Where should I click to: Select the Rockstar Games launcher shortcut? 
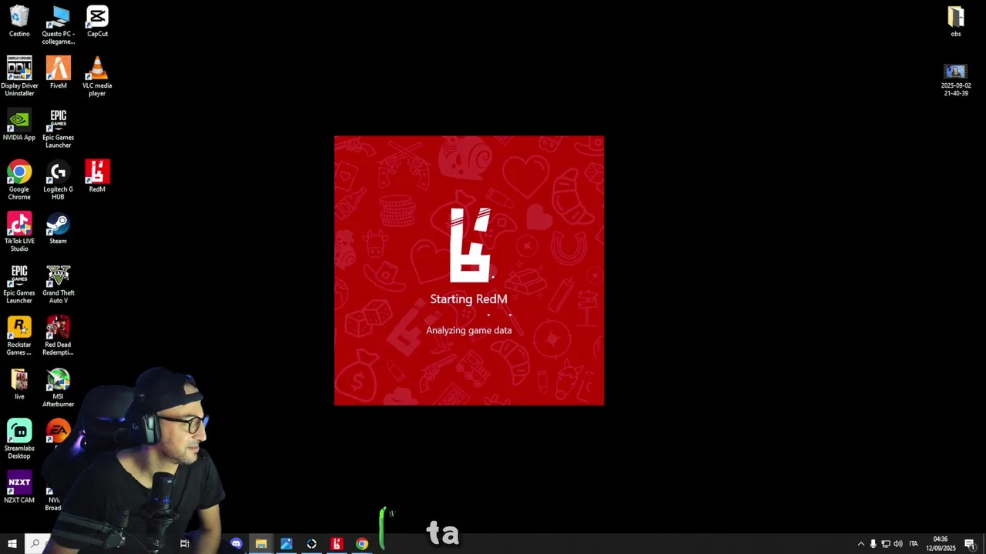click(x=19, y=335)
